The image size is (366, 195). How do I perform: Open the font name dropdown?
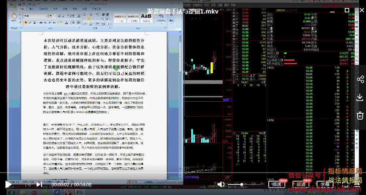point(45,16)
